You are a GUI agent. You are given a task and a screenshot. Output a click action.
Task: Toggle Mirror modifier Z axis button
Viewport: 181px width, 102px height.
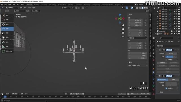tap(175, 57)
